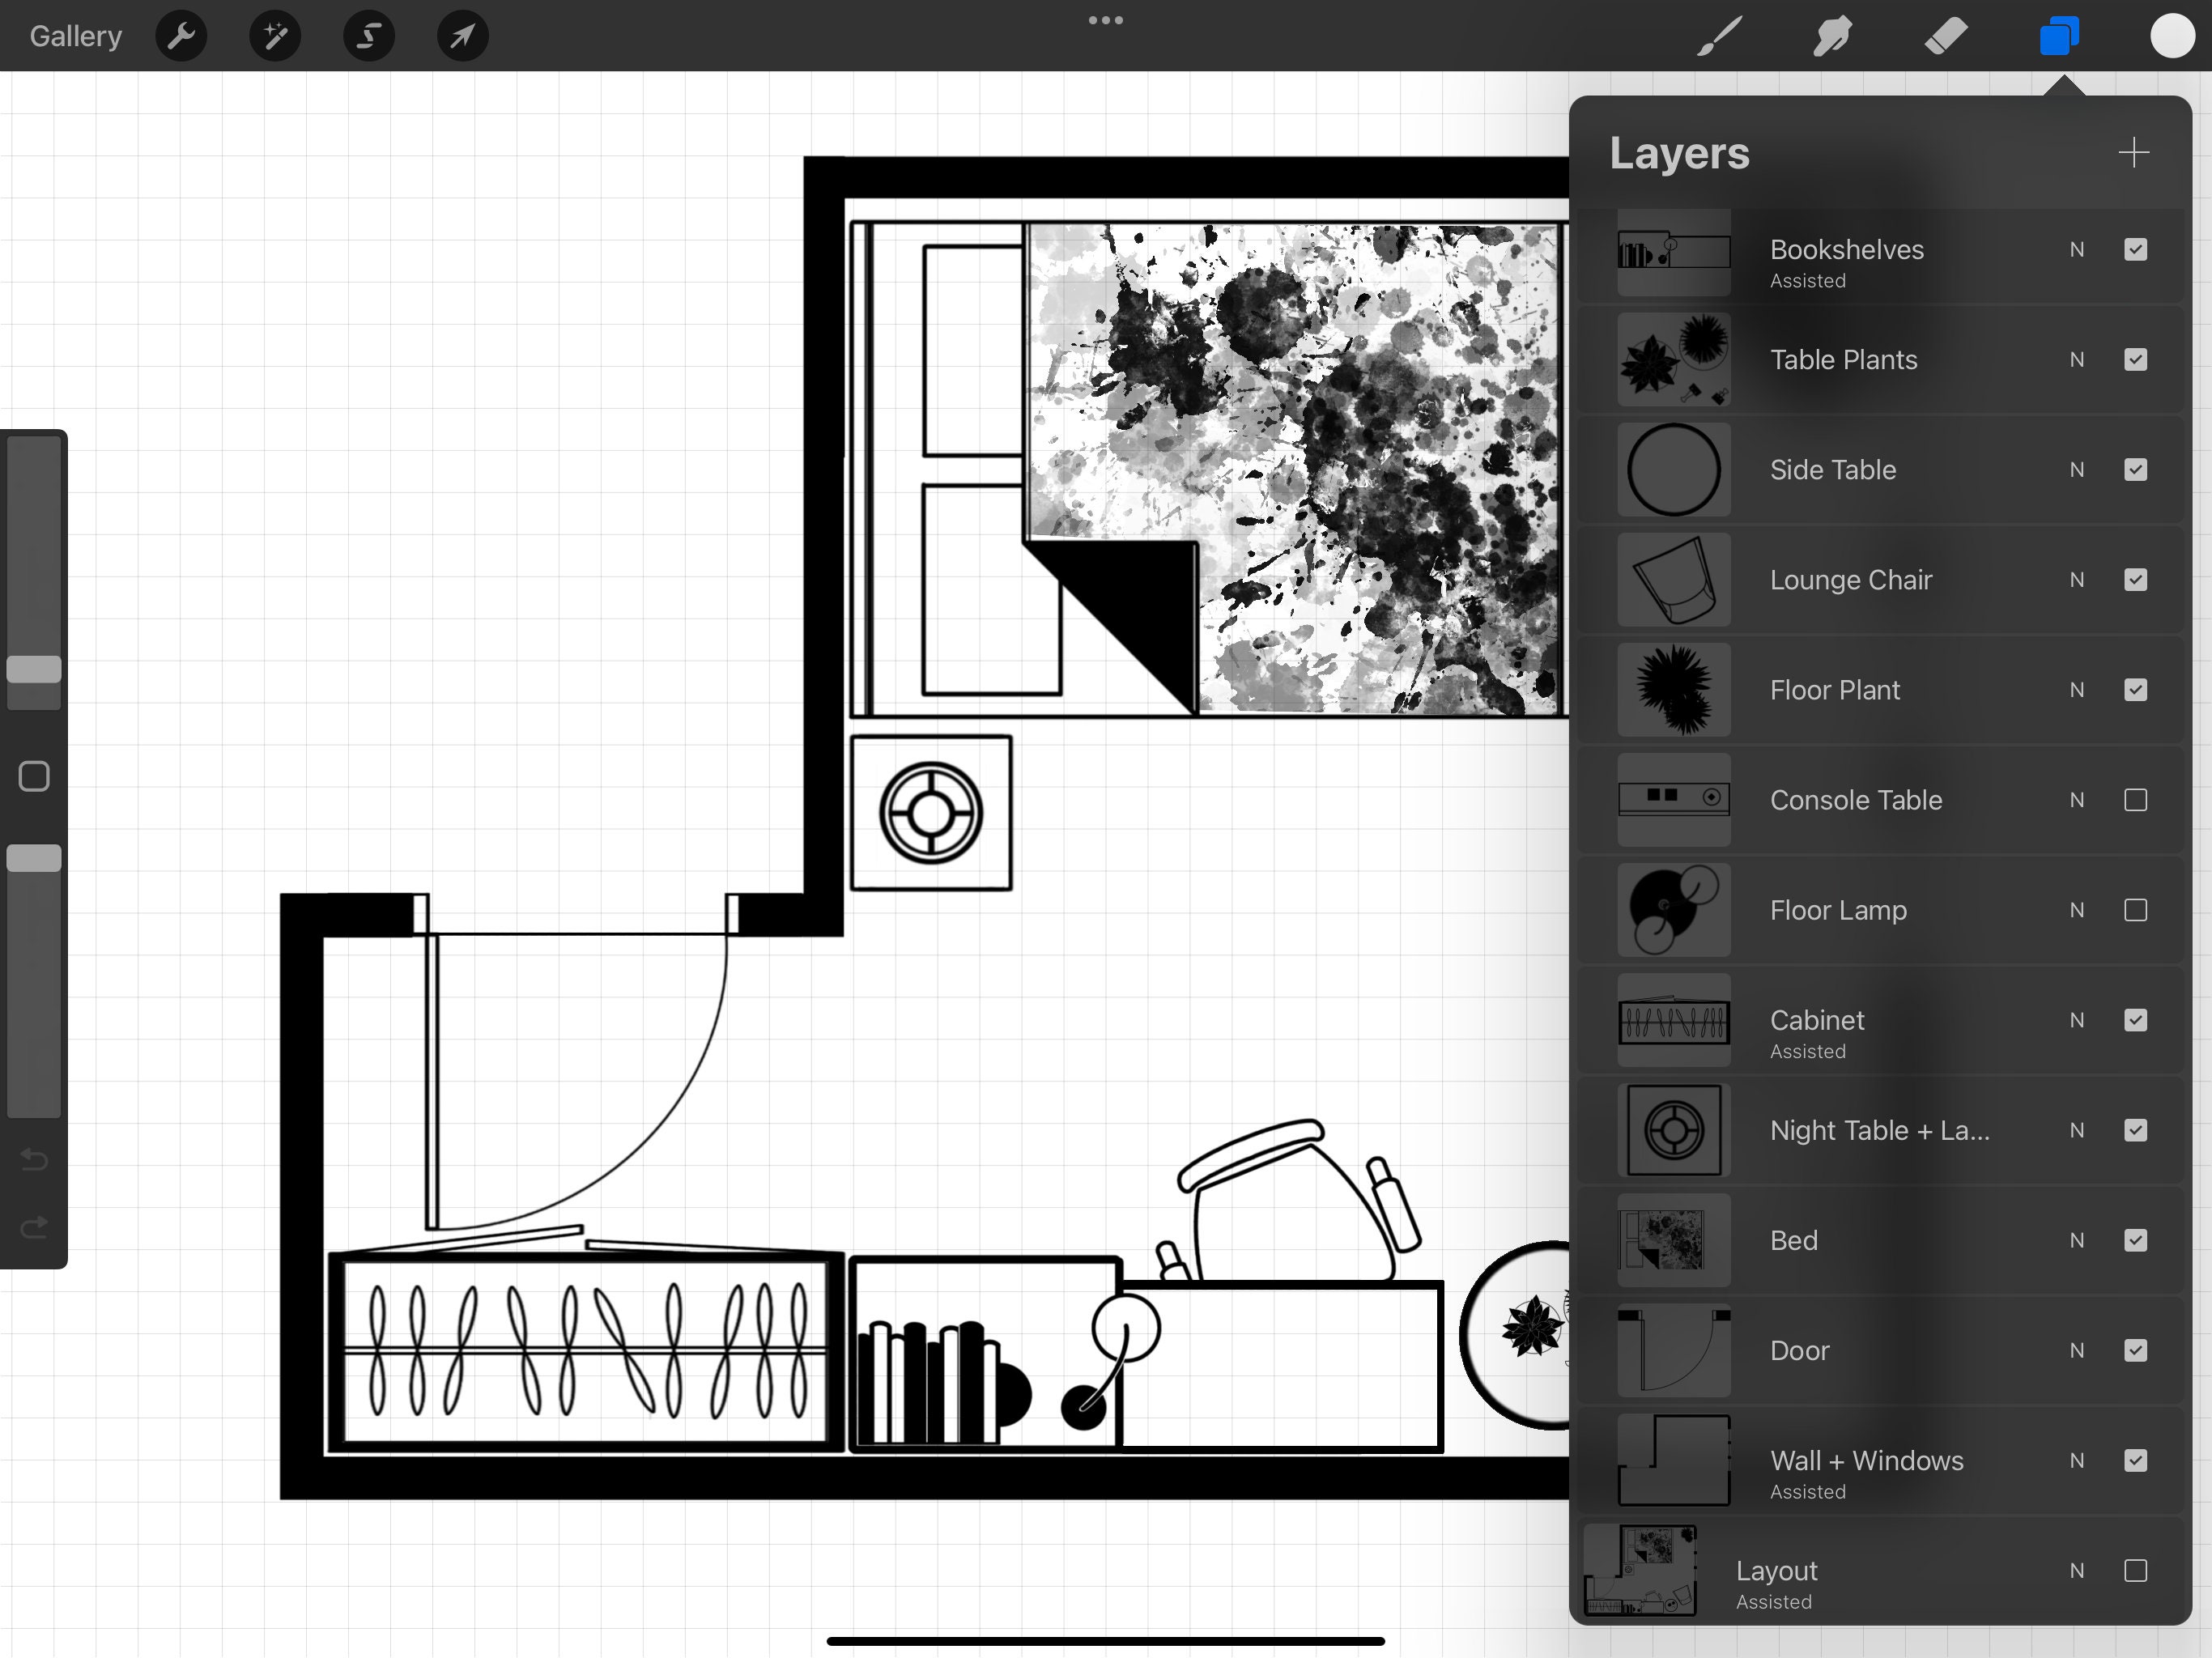This screenshot has height=1658, width=2212.
Task: Disable visibility of the Bed layer
Action: click(x=2136, y=1240)
